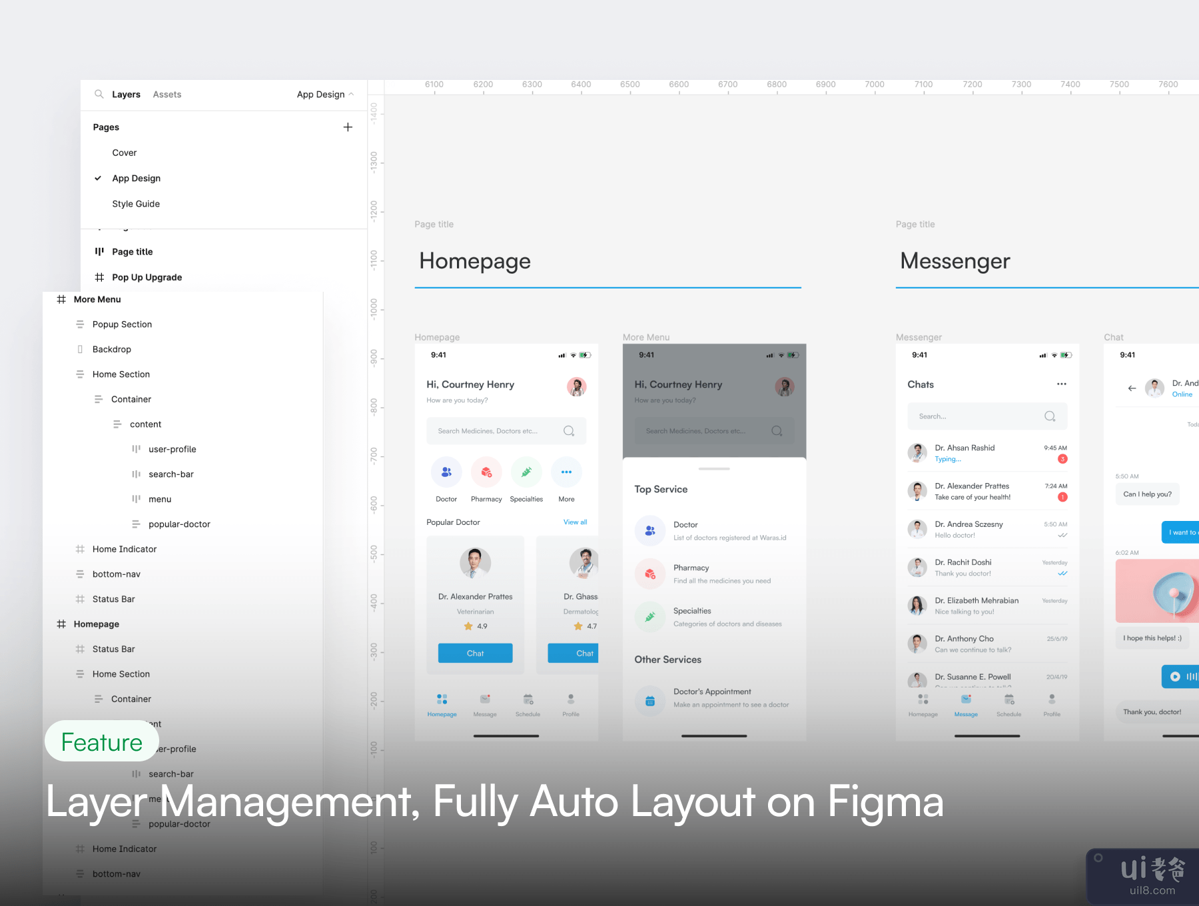Switch to the Assets tab
Image resolution: width=1199 pixels, height=906 pixels.
pos(167,95)
